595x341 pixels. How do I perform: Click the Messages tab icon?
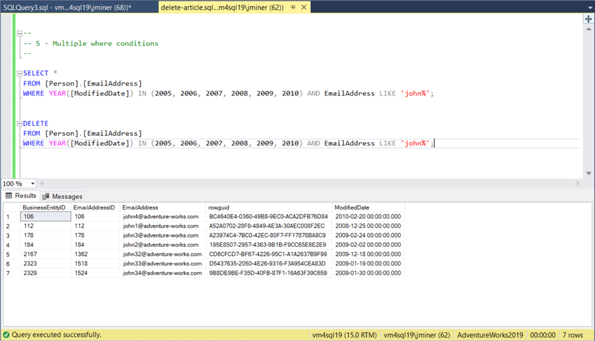pyautogui.click(x=46, y=196)
